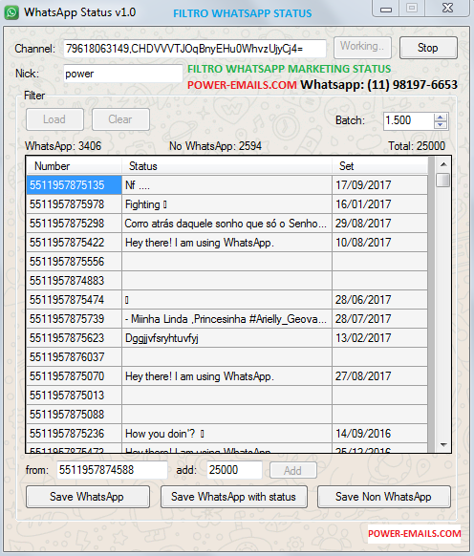Increase Batch with the up arrow

click(x=441, y=118)
